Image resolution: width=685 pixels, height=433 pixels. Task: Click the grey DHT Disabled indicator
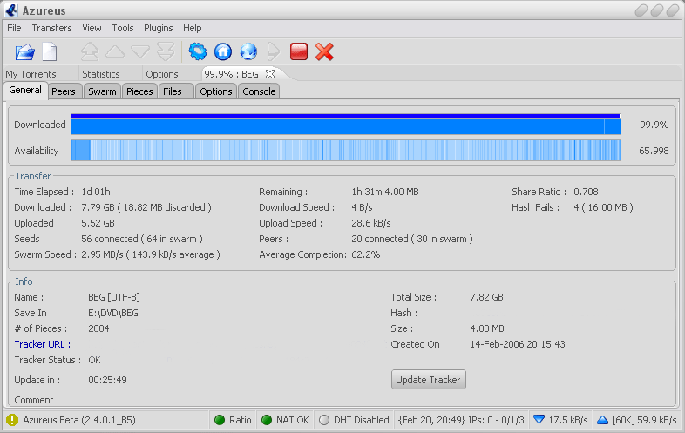[x=324, y=420]
